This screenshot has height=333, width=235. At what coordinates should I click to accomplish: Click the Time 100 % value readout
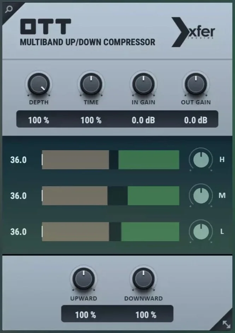91,120
